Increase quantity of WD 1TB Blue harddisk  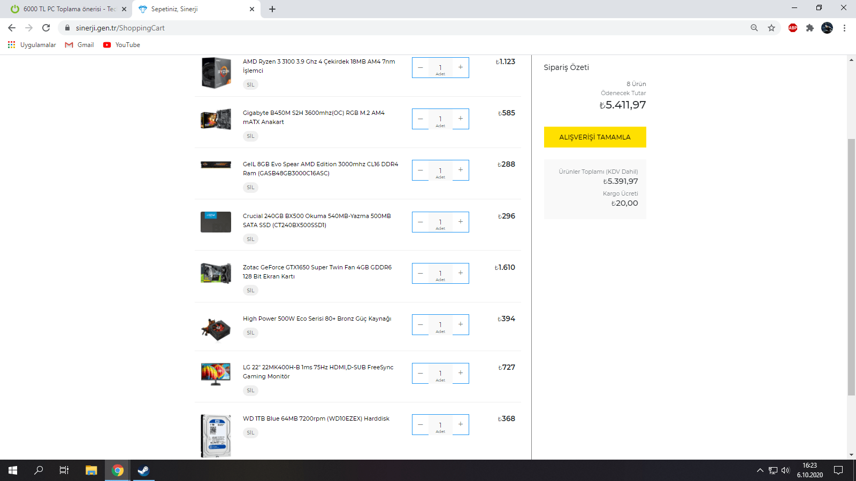461,424
